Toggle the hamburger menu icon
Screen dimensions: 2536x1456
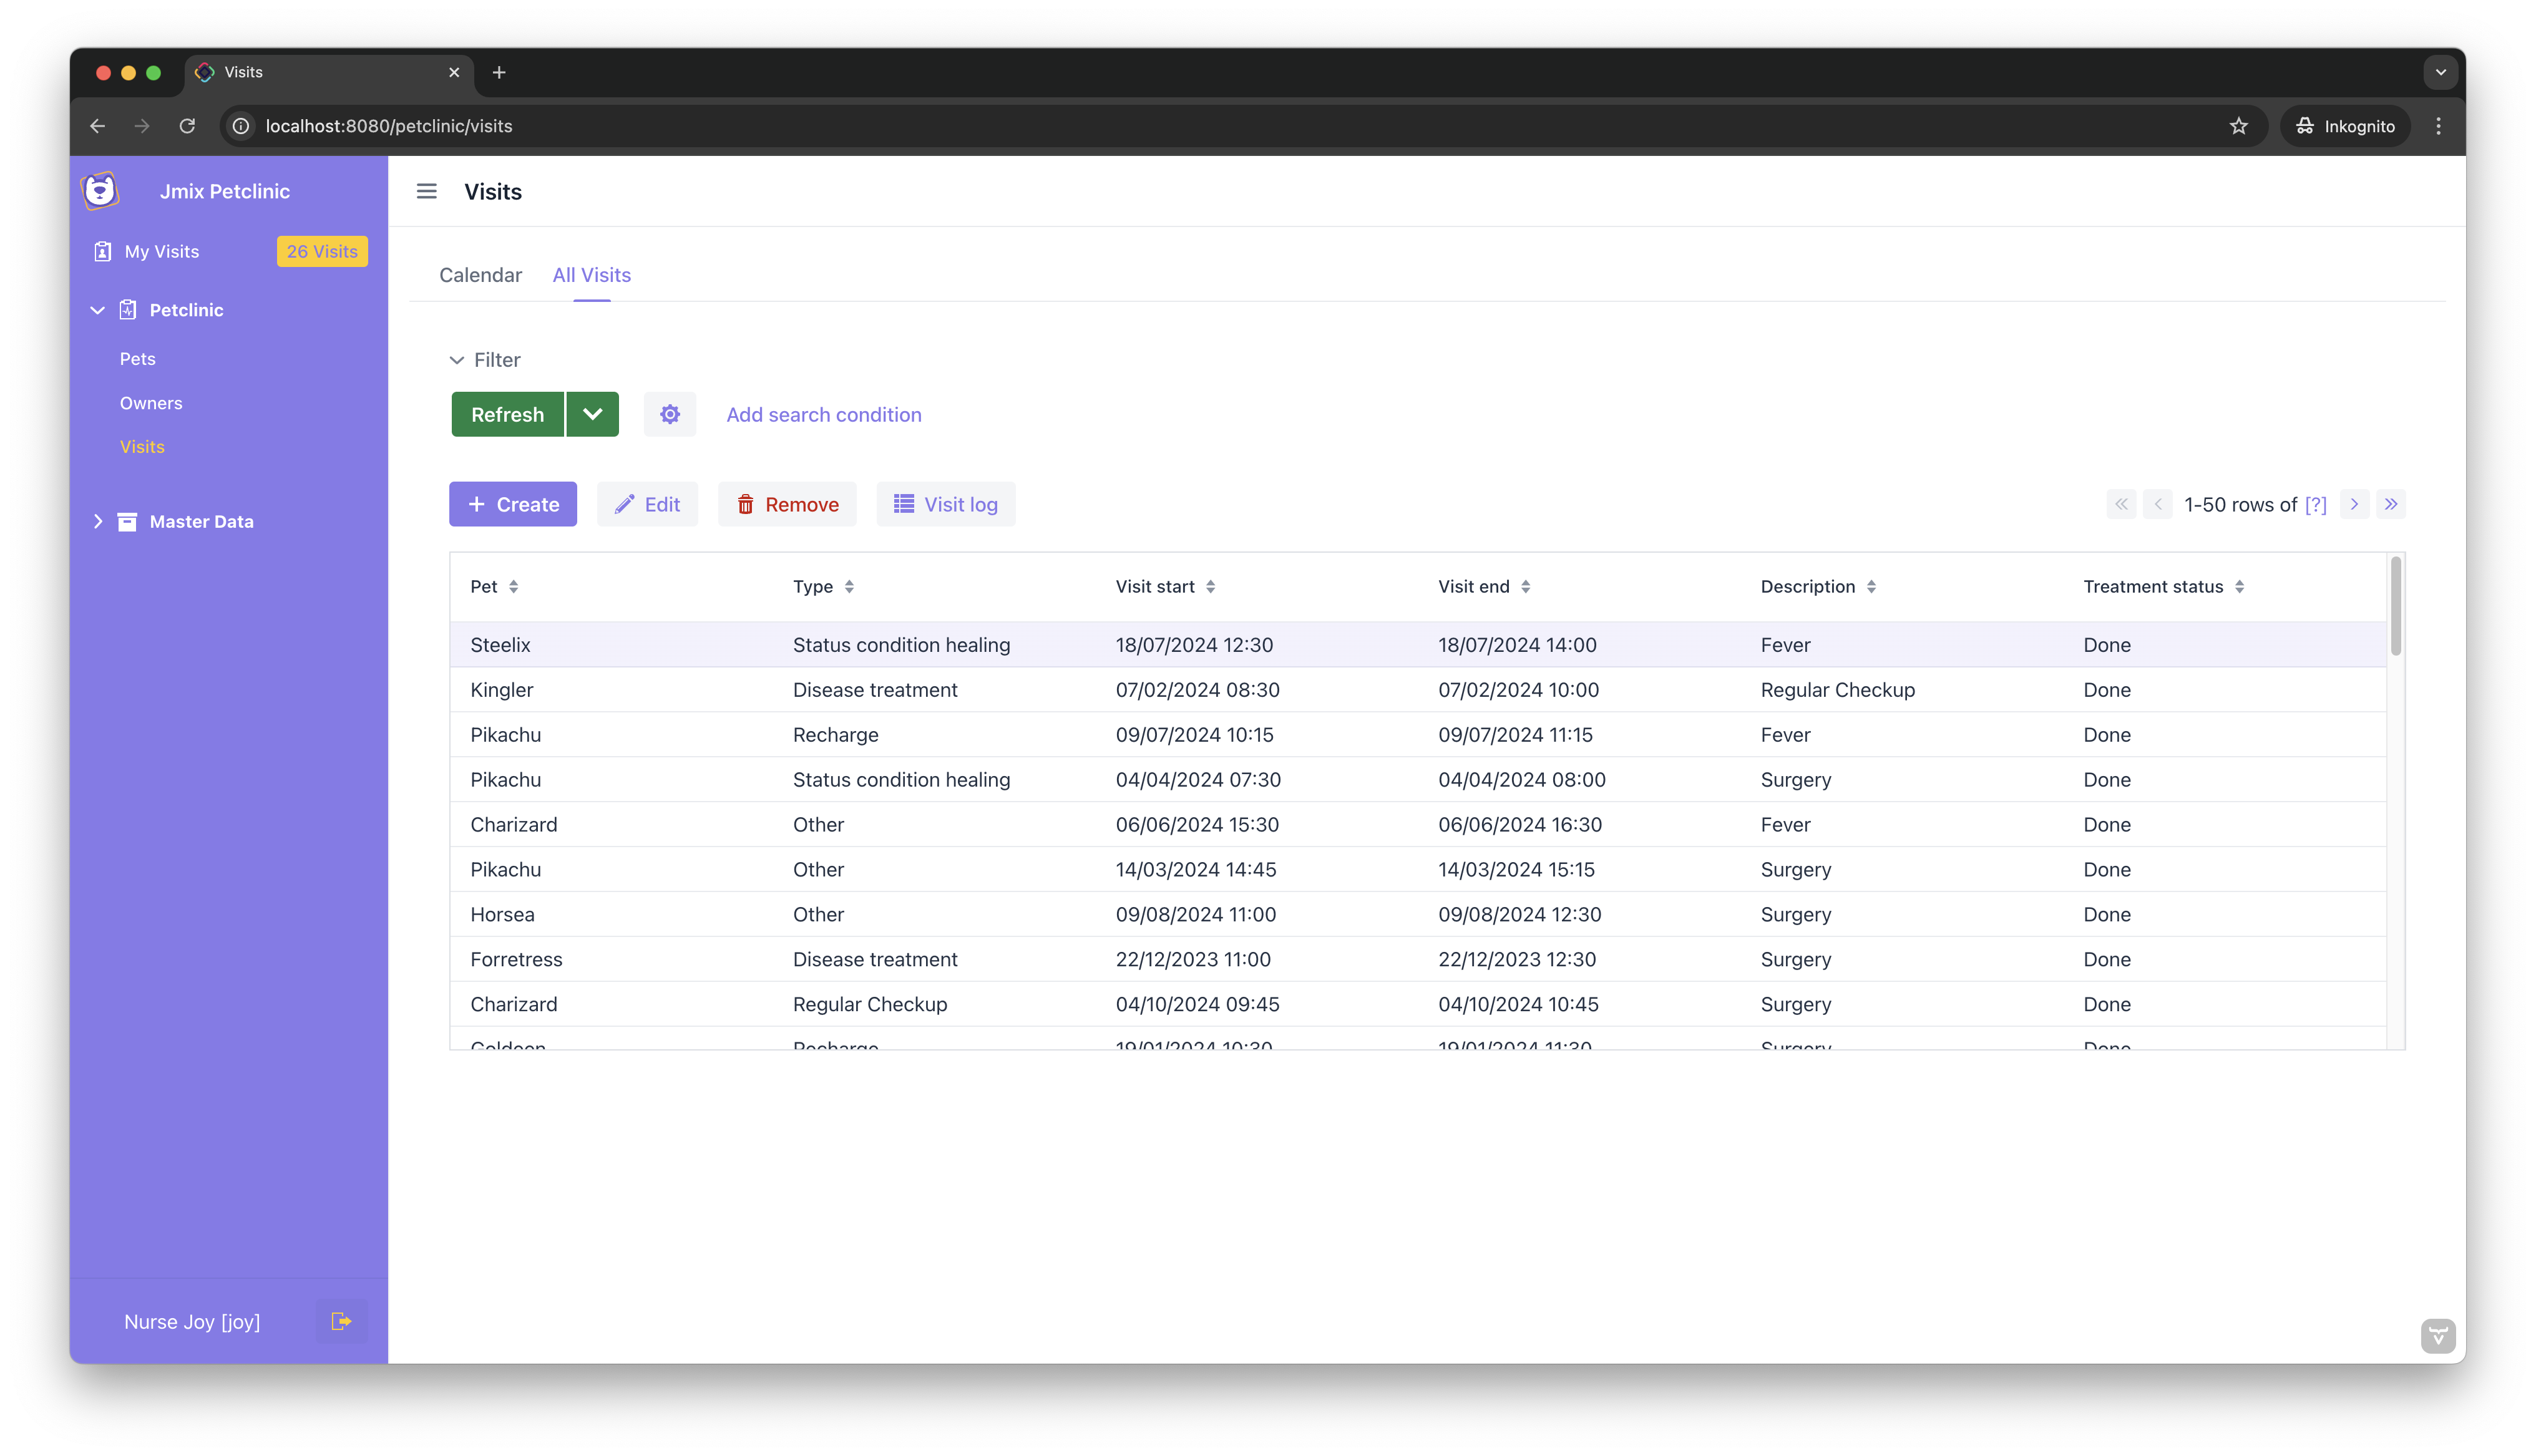point(427,191)
